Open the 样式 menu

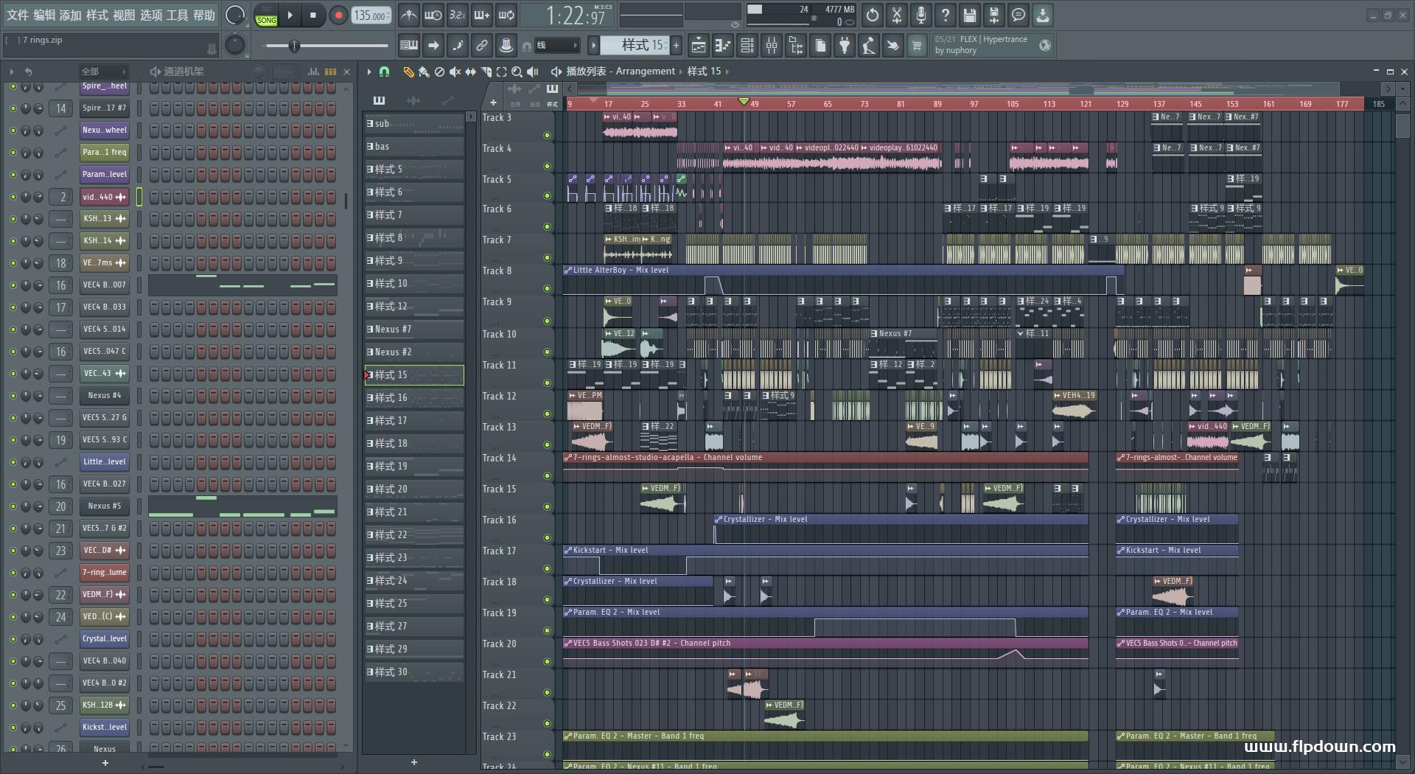[97, 15]
